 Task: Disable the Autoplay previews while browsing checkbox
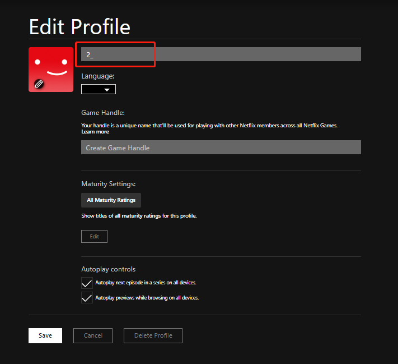click(87, 298)
